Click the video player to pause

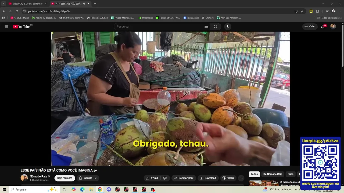pos(171,99)
